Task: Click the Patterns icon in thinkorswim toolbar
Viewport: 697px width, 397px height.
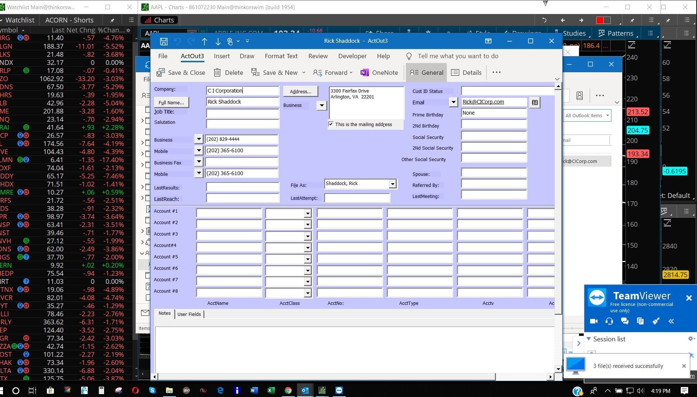Action: pos(601,33)
